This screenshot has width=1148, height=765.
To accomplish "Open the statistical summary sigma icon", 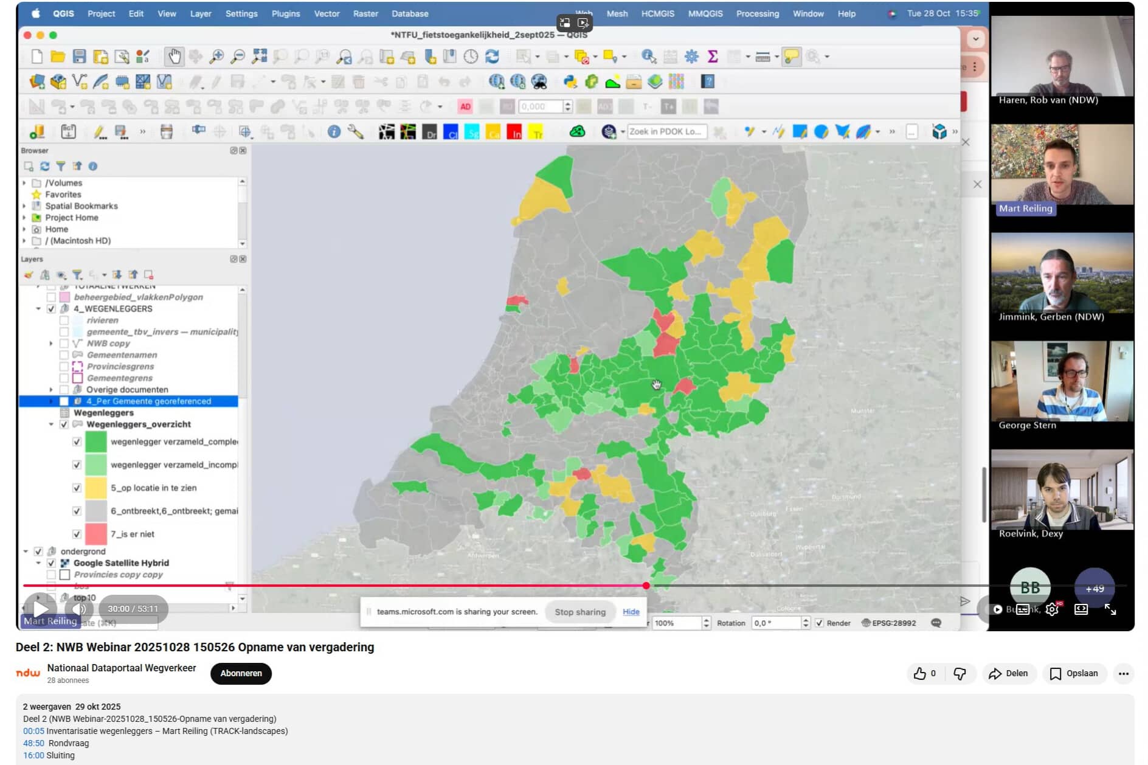I will tap(713, 57).
